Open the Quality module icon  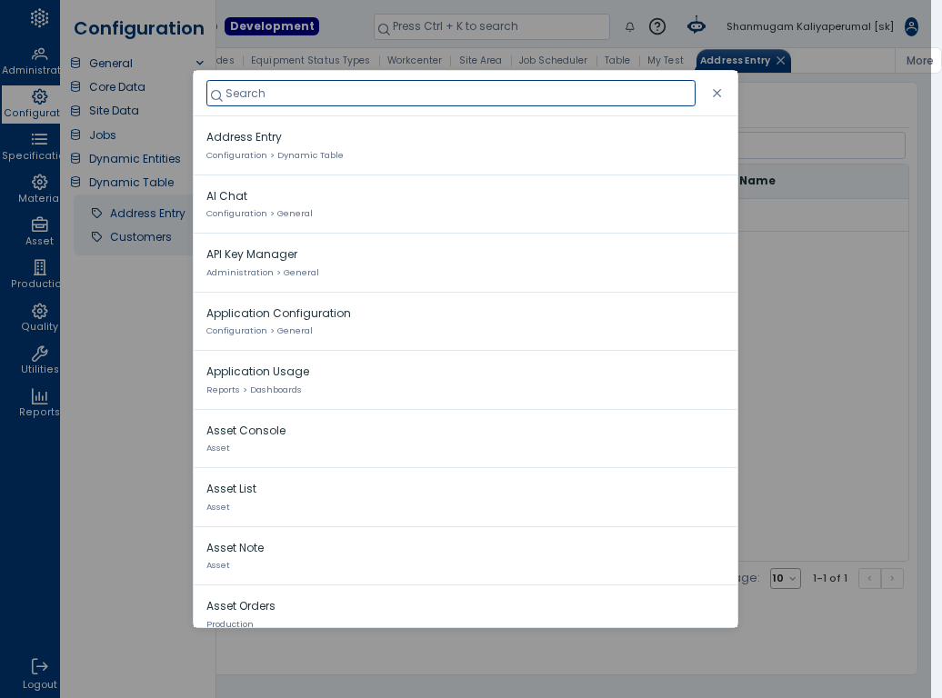40,311
